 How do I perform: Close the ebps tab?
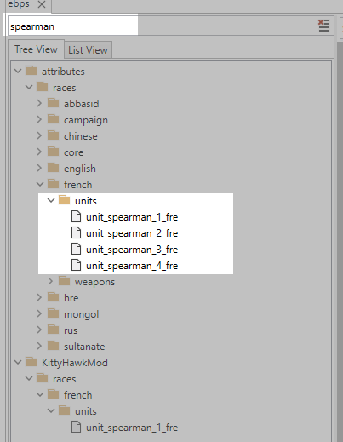point(42,4)
